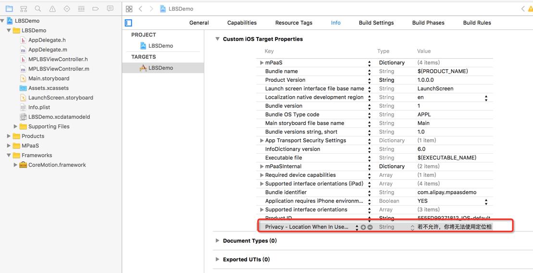Open the Test navigator diamond icon
533x273 pixels.
[67, 9]
